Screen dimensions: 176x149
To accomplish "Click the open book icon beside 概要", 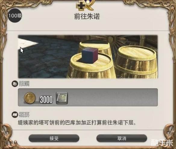I will click(15, 115).
